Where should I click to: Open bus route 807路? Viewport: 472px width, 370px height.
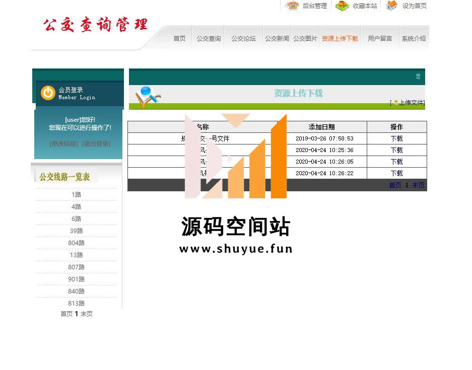pyautogui.click(x=76, y=267)
